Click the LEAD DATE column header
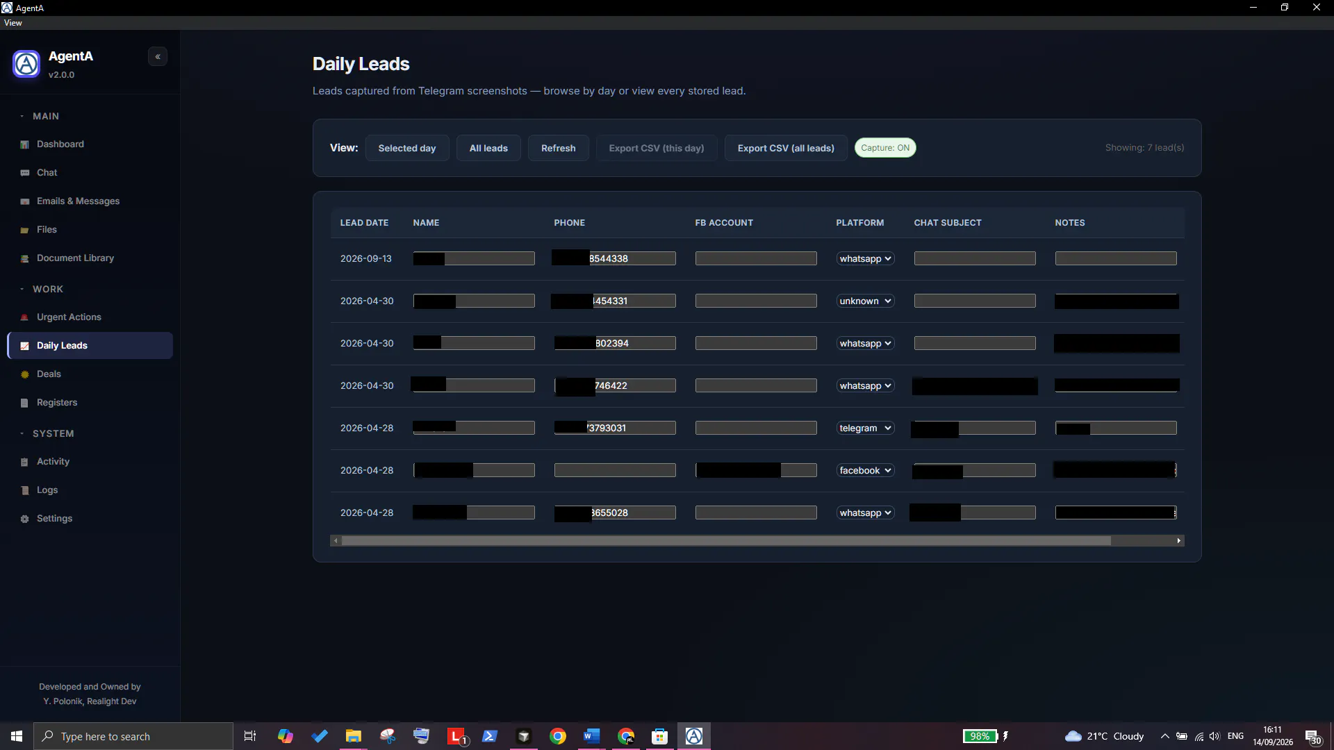Viewport: 1334px width, 750px height. (364, 223)
